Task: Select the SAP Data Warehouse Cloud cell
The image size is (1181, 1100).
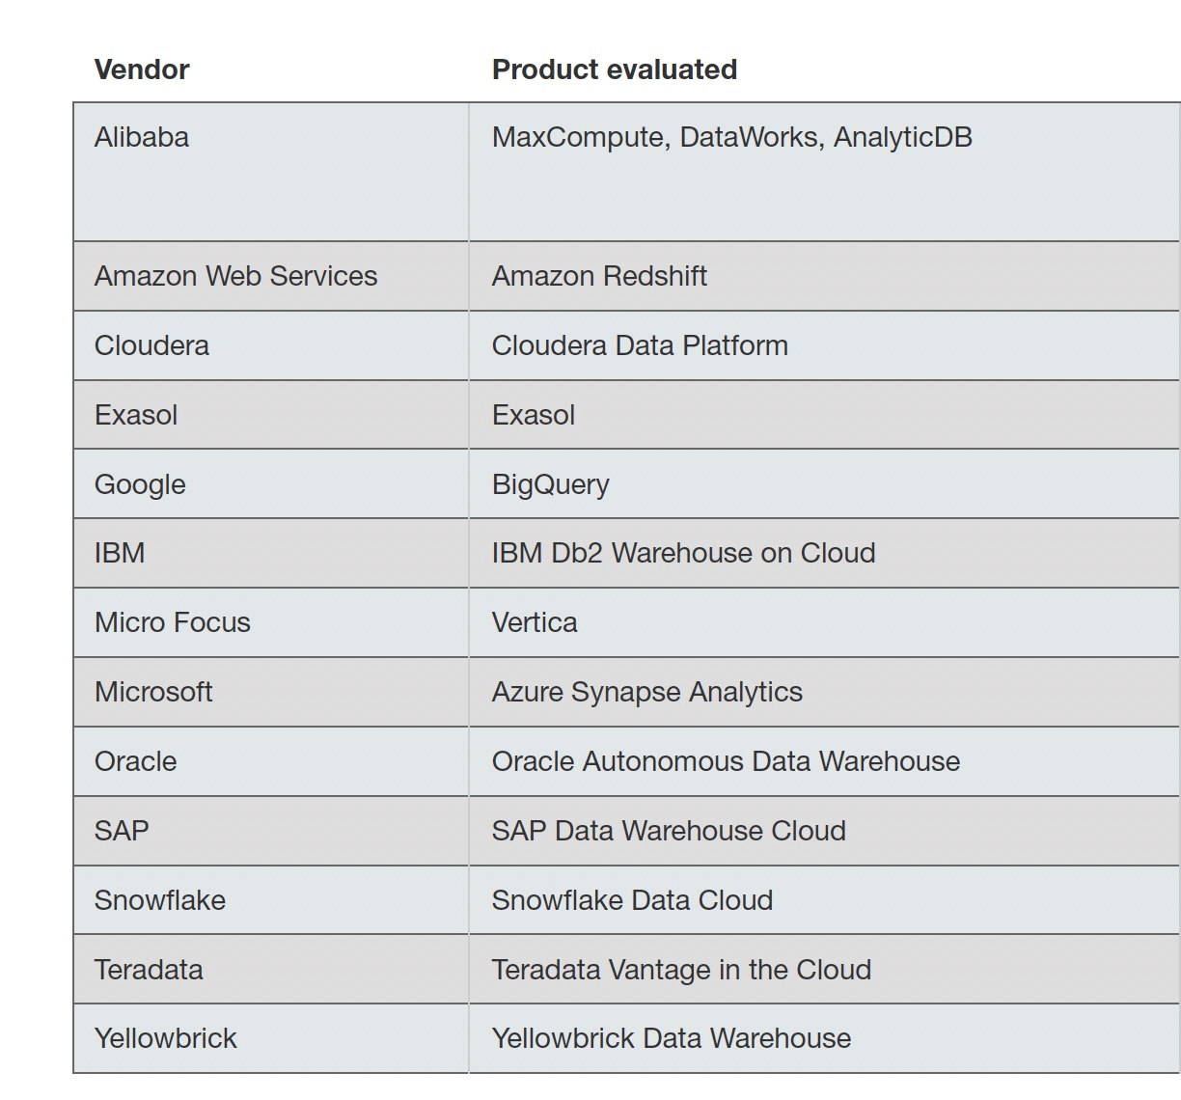Action: [x=669, y=831]
